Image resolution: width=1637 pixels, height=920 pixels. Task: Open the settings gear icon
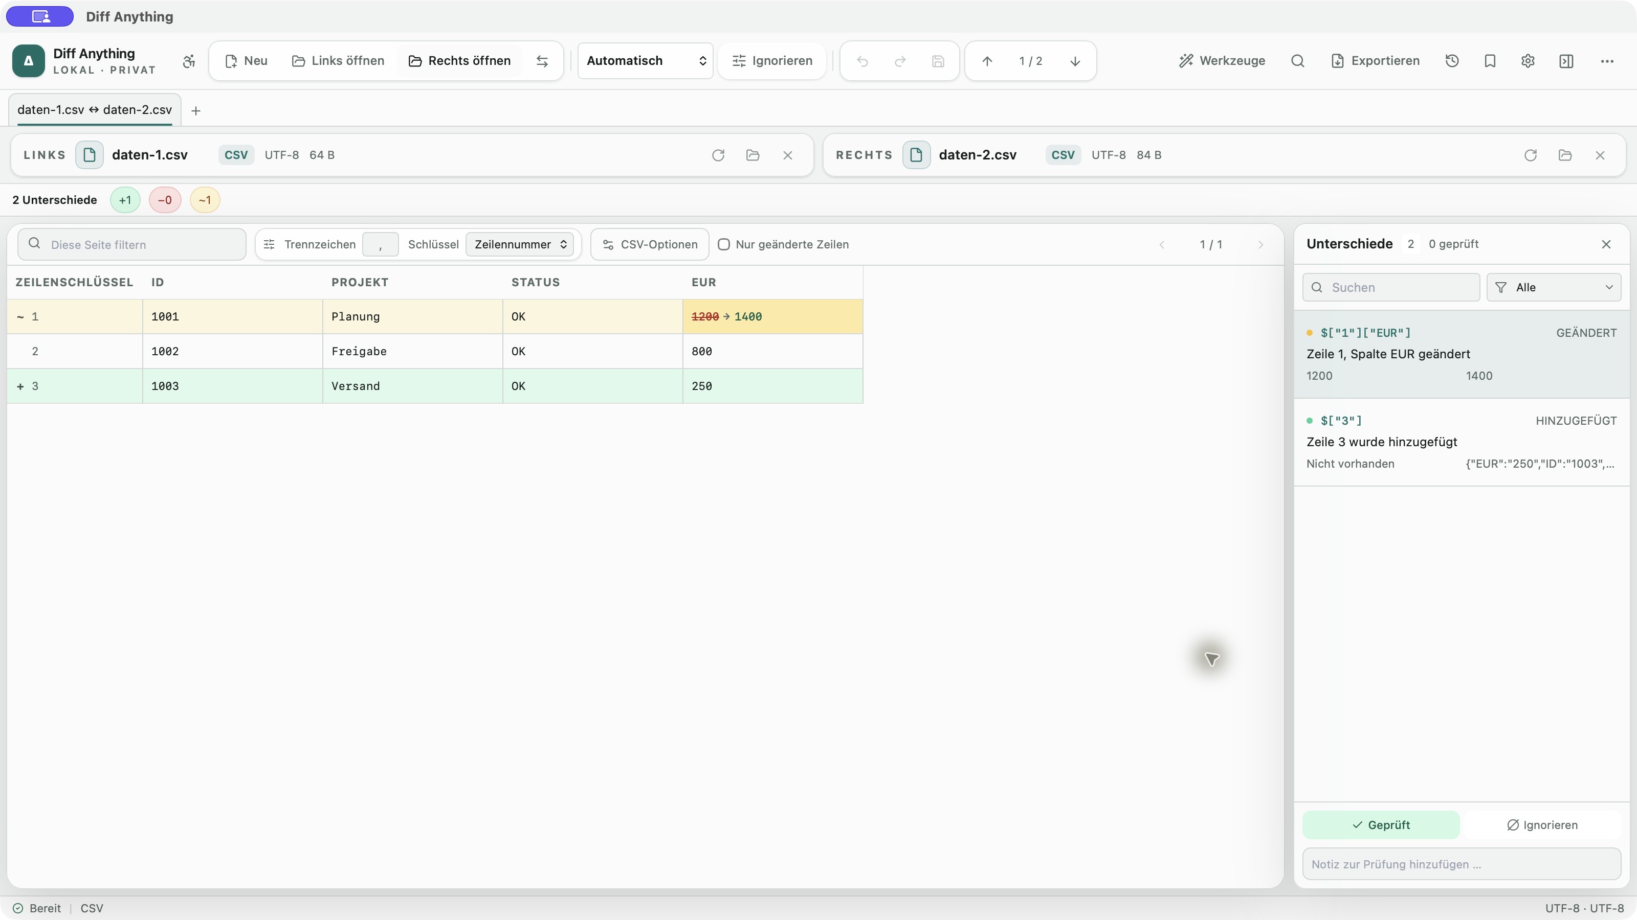(x=1529, y=61)
